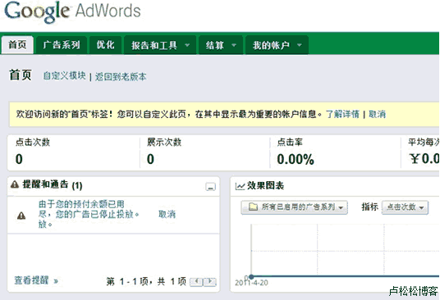The image size is (440, 300).
Task: Open the 结算 tab
Action: click(221, 45)
